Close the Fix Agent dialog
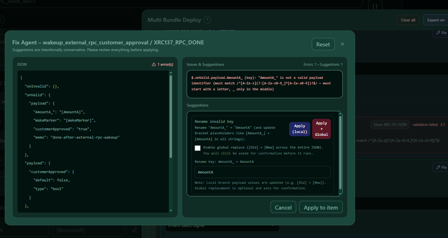This screenshot has height=238, width=448. tap(342, 44)
